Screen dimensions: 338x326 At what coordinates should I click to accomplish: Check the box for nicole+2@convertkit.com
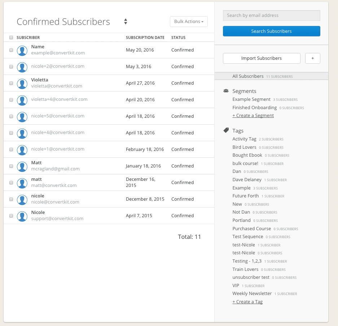click(x=11, y=67)
